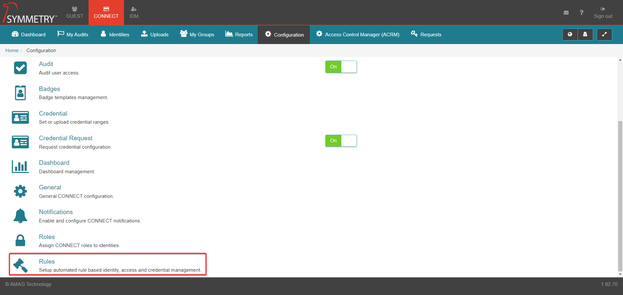Image resolution: width=623 pixels, height=295 pixels.
Task: Open the Audit configuration link
Action: point(46,64)
